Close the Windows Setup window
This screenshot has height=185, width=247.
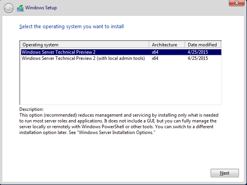pyautogui.click(x=235, y=3)
